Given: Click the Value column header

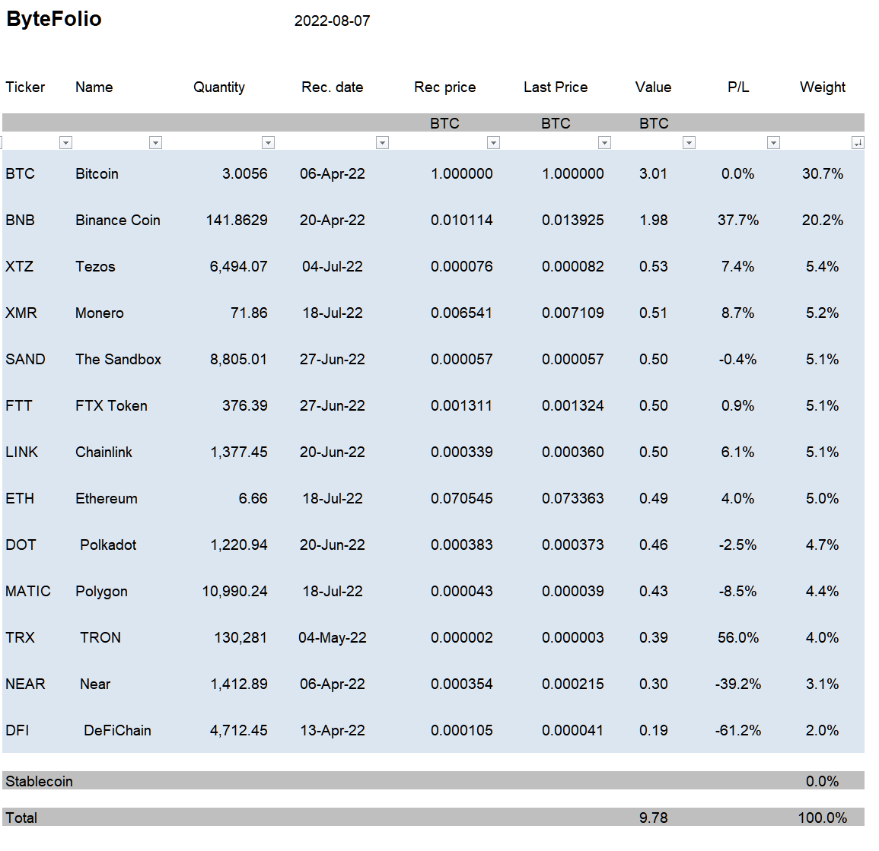Looking at the screenshot, I should [653, 87].
